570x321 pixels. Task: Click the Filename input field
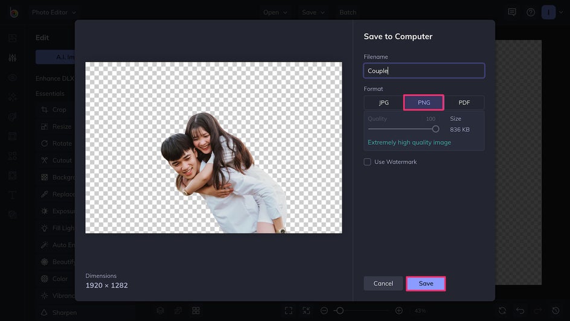pos(424,71)
